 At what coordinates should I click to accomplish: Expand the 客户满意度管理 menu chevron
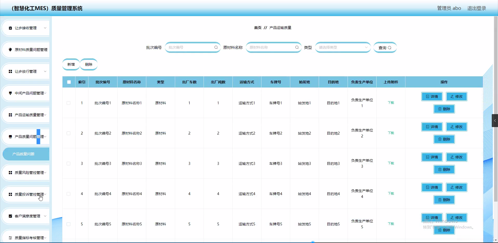pos(45,216)
